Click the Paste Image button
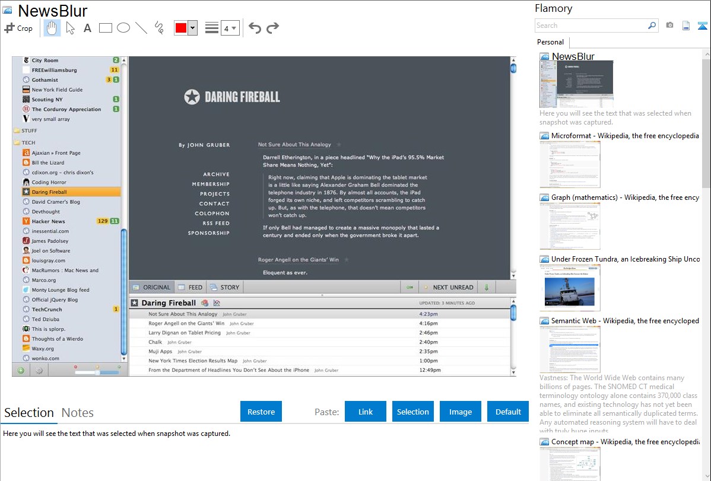This screenshot has width=711, height=481. click(460, 412)
